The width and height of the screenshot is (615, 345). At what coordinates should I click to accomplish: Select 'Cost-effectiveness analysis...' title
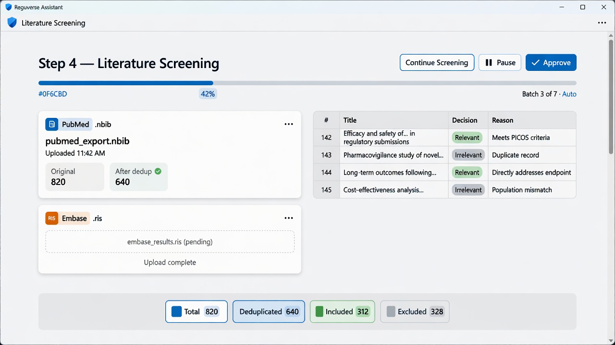[383, 190]
